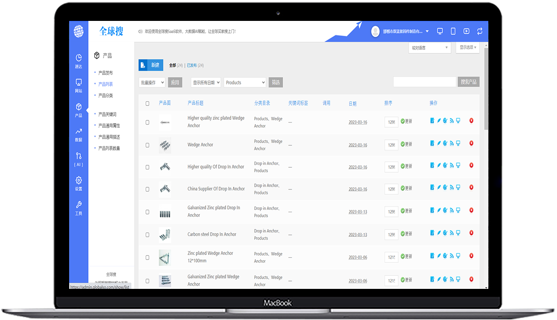Image resolution: width=557 pixels, height=320 pixels.
Task: Expand the 显示选项 display options
Action: 467,47
